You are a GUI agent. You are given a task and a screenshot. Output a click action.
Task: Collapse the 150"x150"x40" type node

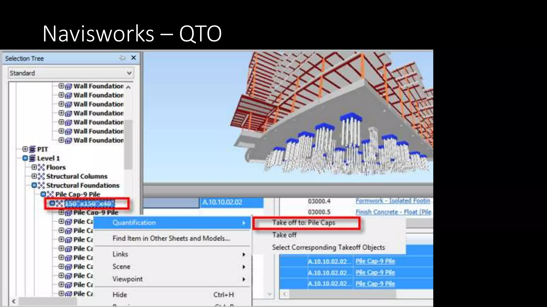click(52, 203)
